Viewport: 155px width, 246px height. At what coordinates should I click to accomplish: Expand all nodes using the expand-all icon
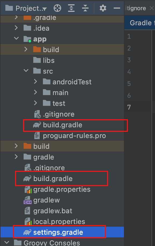click(x=71, y=8)
